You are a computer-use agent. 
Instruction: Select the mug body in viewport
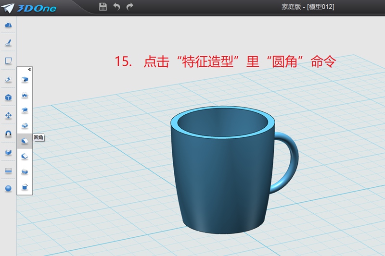click(222, 181)
